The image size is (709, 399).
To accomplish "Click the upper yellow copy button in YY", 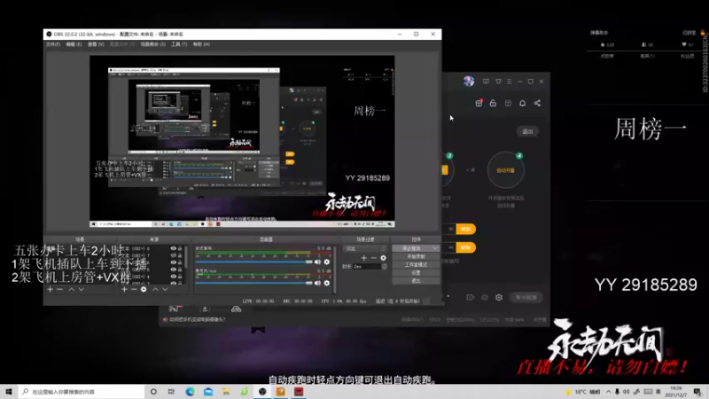I will (466, 229).
